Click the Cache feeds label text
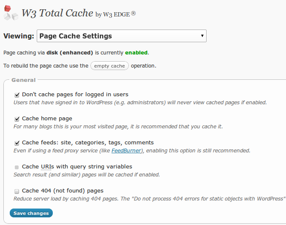286x225 pixels. tap(88, 143)
